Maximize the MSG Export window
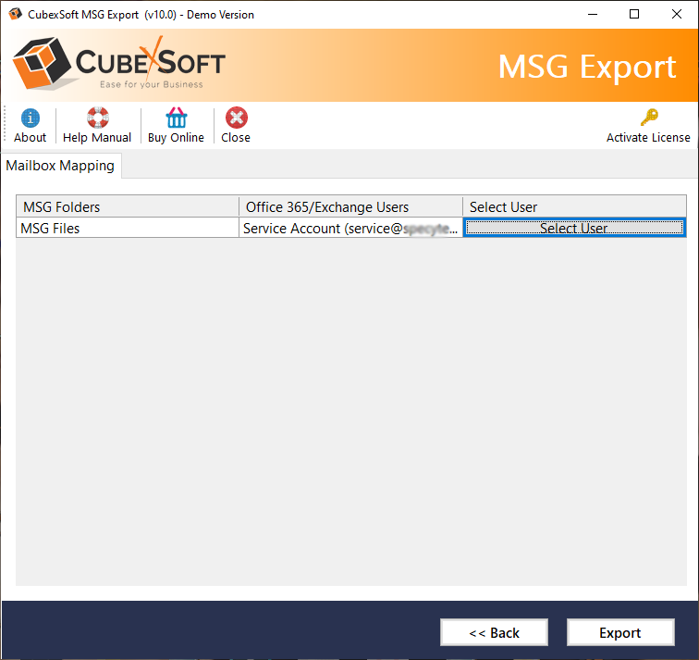The height and width of the screenshot is (660, 699). 634,14
